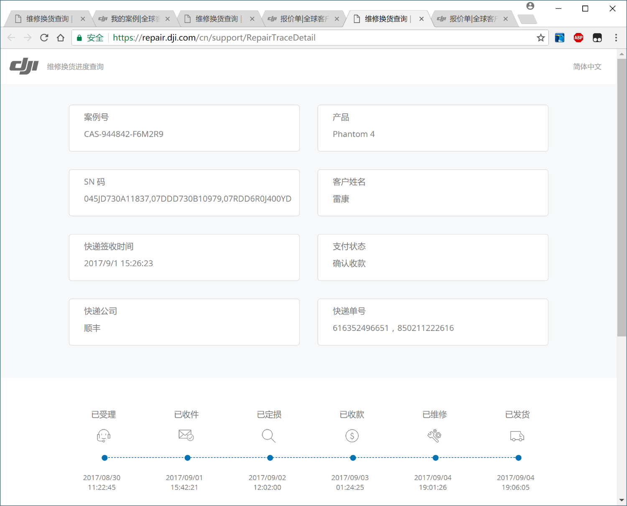The width and height of the screenshot is (627, 506).
Task: Click the 已受理 stage label
Action: click(x=104, y=414)
